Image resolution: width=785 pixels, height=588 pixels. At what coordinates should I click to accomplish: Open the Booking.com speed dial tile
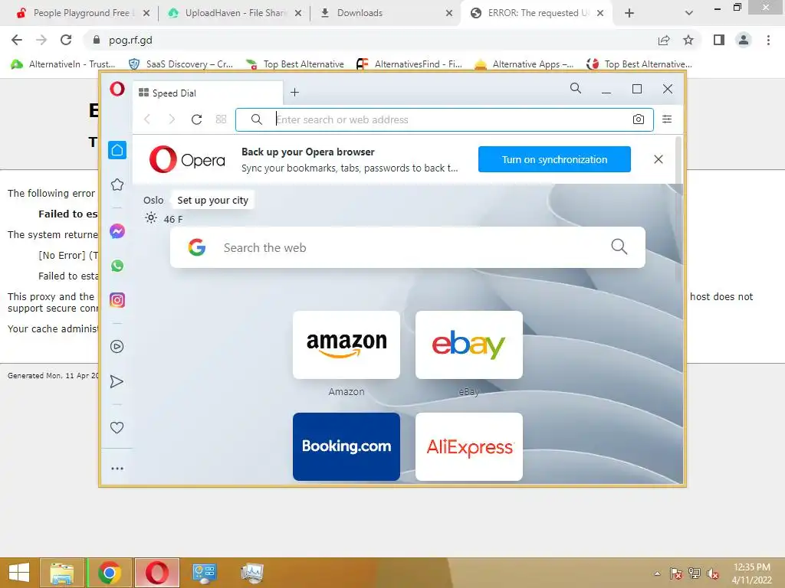[x=347, y=446]
